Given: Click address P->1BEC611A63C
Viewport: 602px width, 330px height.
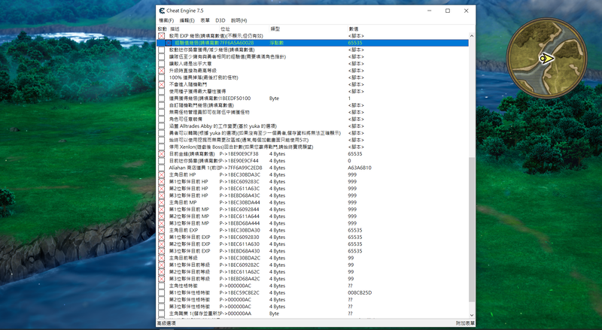Looking at the screenshot, I should coord(239,189).
